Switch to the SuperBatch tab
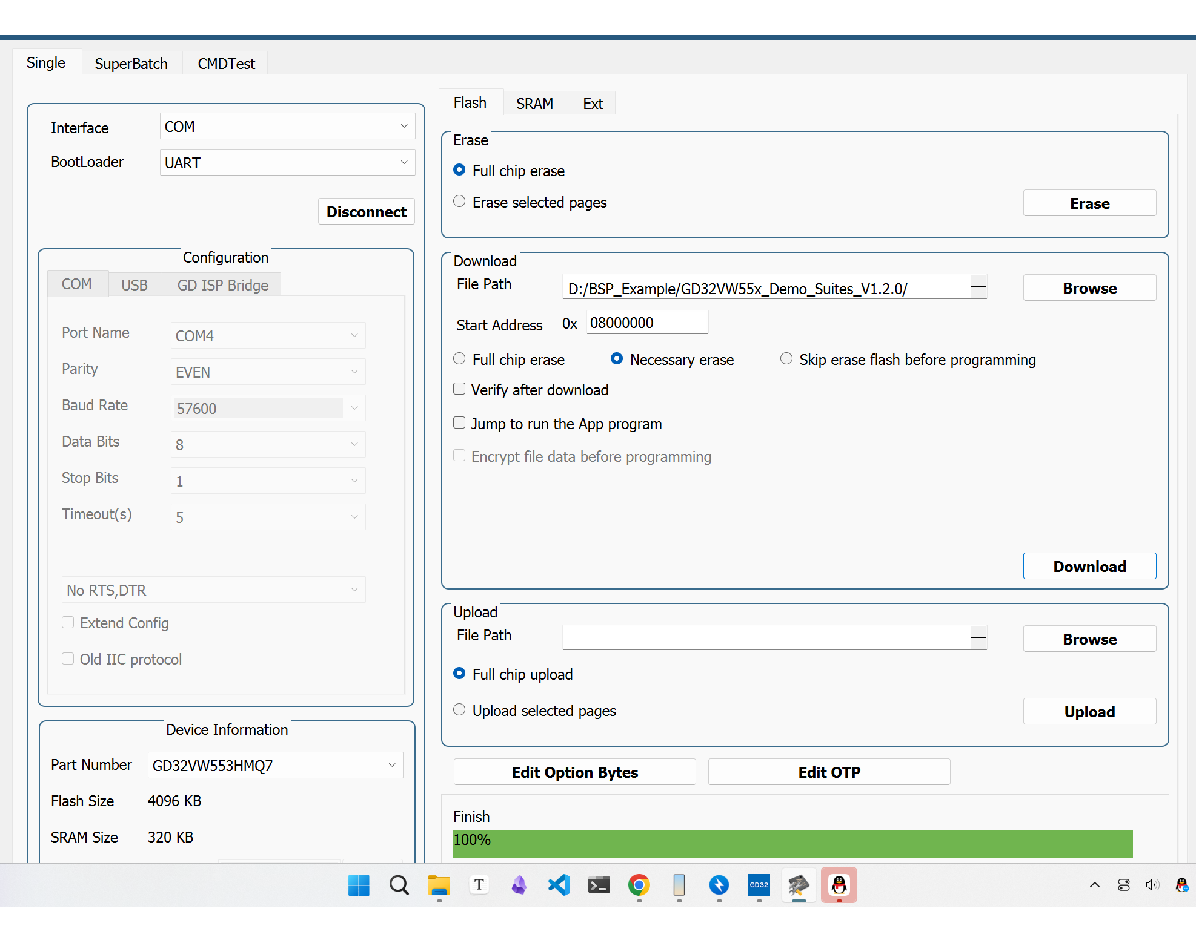The width and height of the screenshot is (1196, 943). tap(131, 64)
